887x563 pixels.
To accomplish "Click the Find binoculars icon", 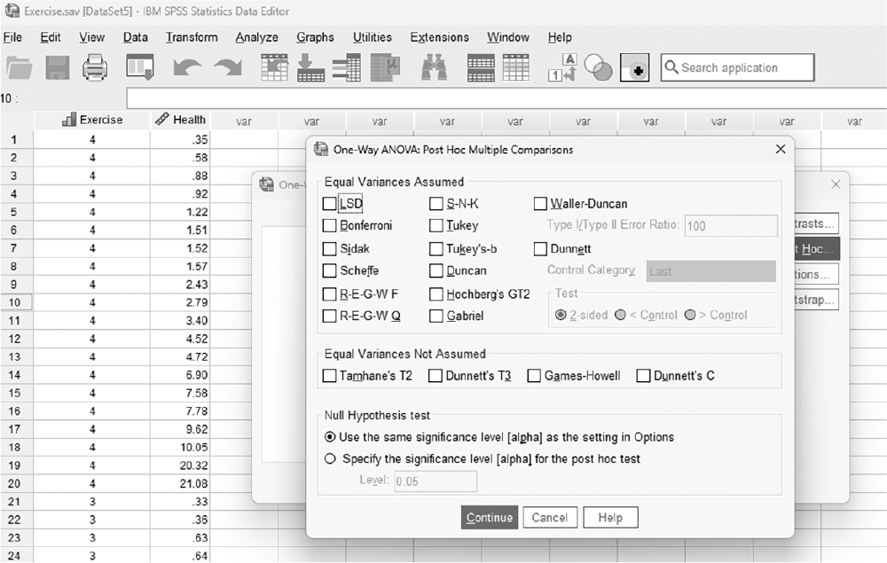I will tap(434, 68).
